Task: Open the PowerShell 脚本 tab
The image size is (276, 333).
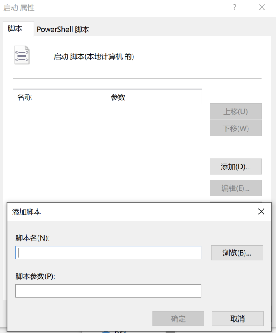Action: pyautogui.click(x=64, y=30)
